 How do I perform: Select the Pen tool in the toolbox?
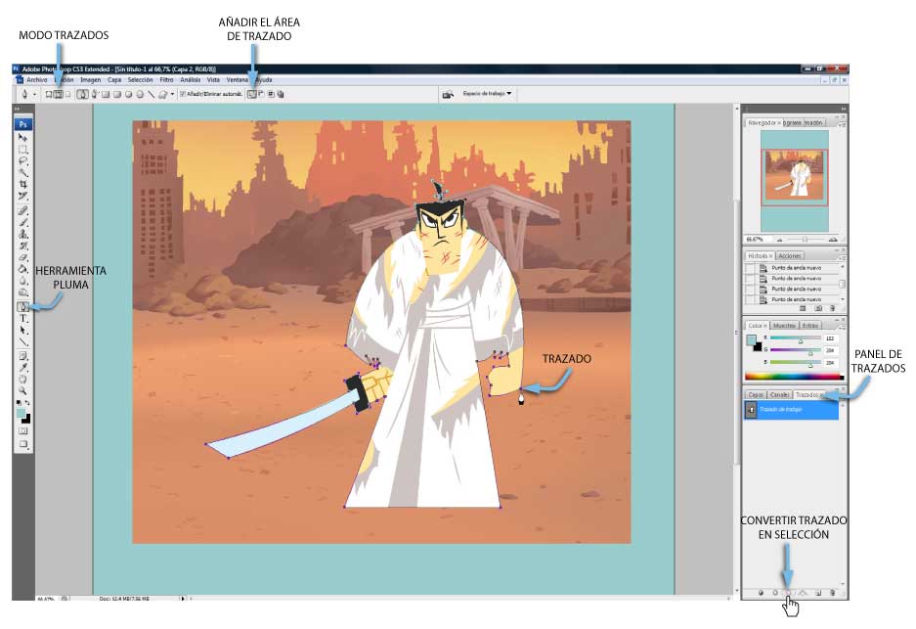(x=22, y=306)
